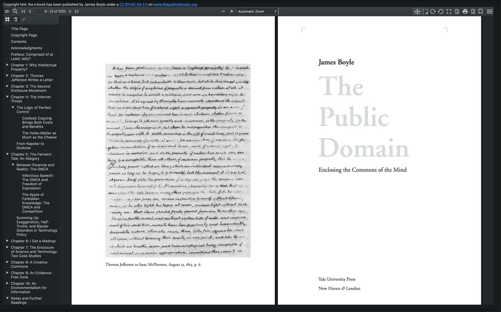Zoom in with the plus button
This screenshot has width=501, height=312.
232,11
